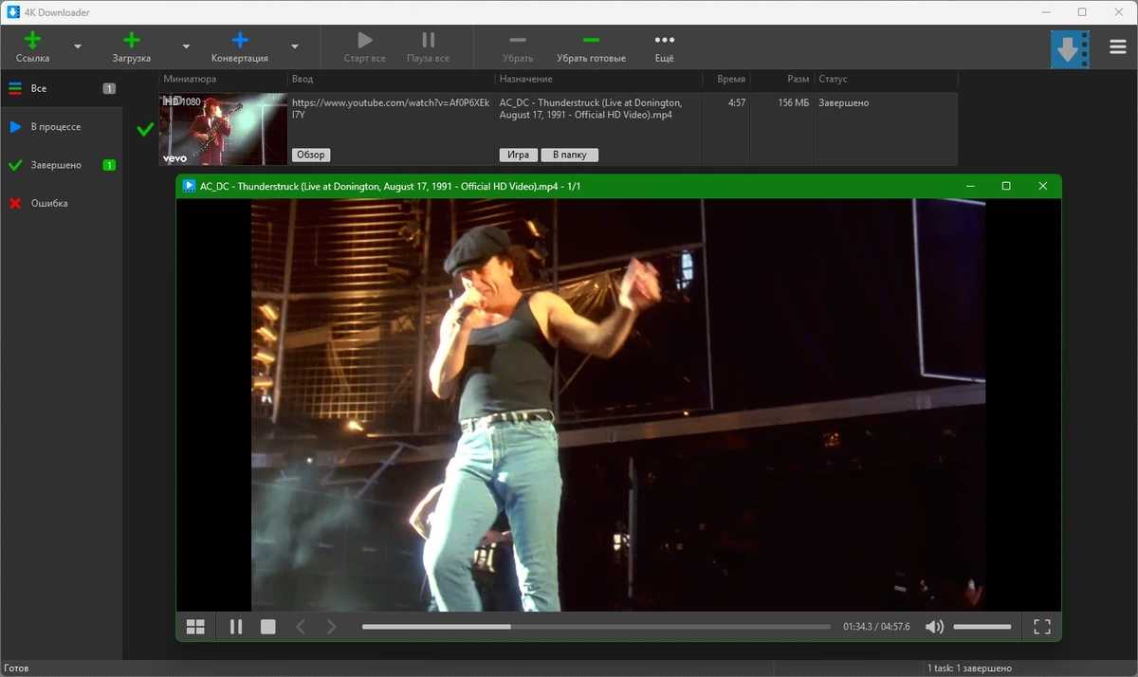
Task: Click the Игра button in the task row
Action: point(518,155)
